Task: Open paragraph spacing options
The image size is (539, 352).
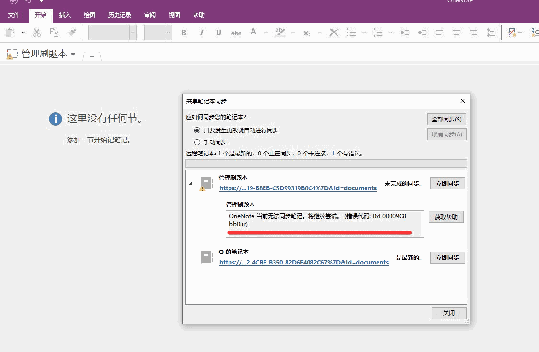Action: pyautogui.click(x=491, y=33)
